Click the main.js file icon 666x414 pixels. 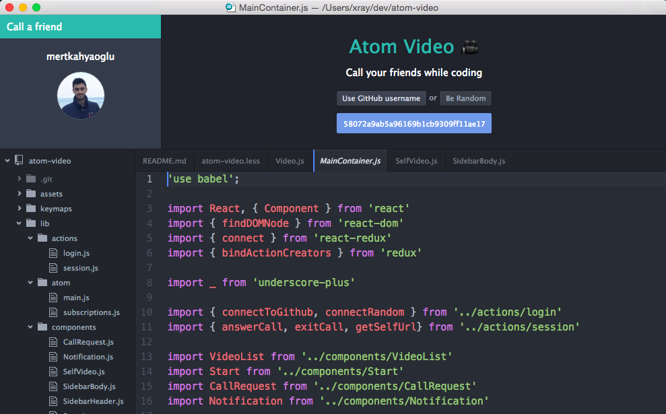pyautogui.click(x=53, y=298)
